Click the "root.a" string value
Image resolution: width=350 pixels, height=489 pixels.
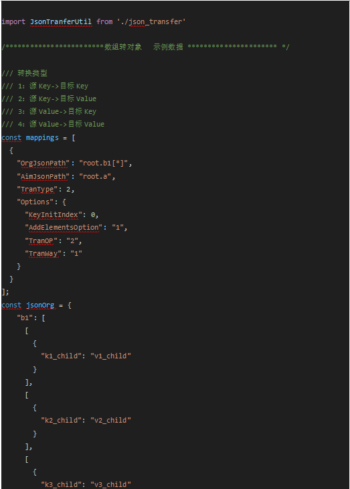96,177
